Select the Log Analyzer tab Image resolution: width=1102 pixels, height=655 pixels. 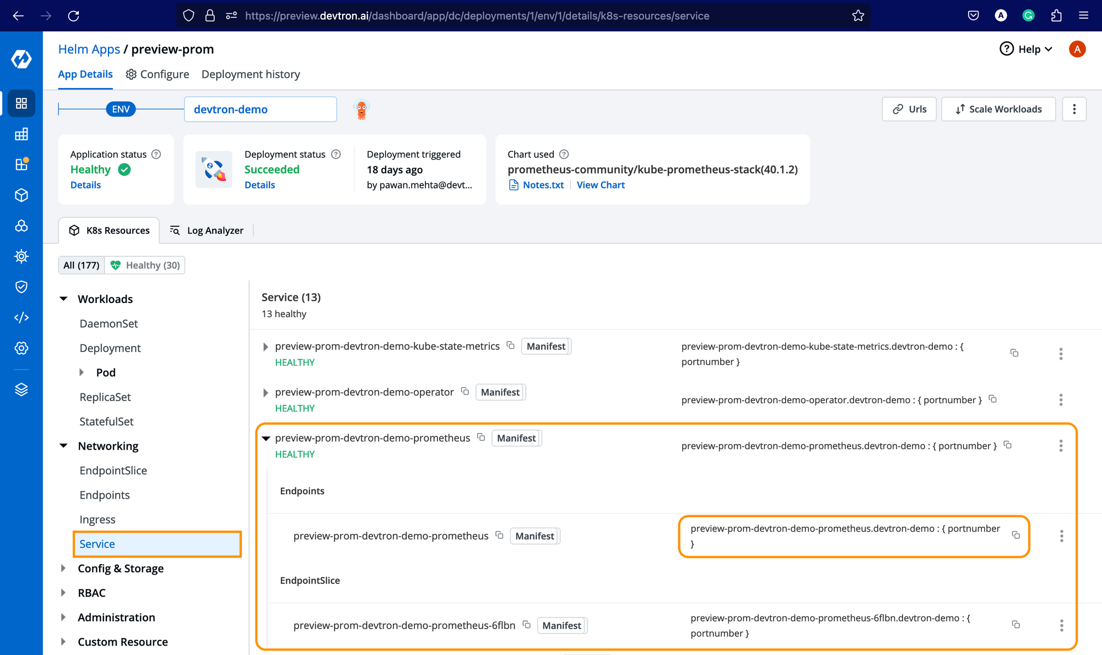tap(207, 230)
